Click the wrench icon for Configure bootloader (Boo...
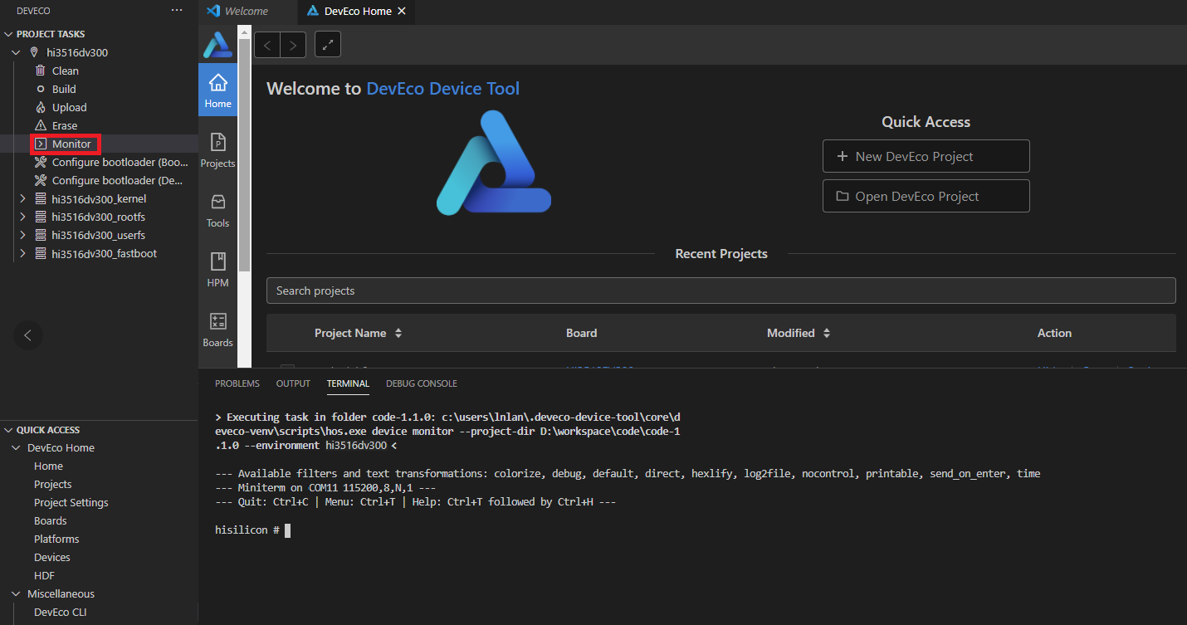 point(40,162)
